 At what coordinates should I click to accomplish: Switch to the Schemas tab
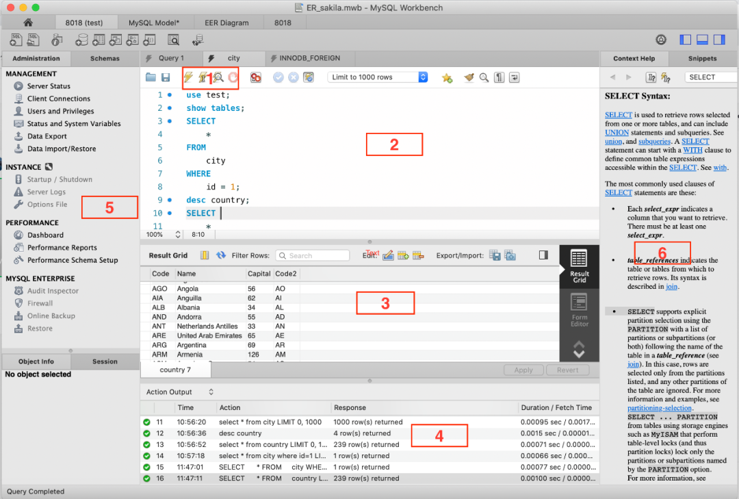pos(105,59)
